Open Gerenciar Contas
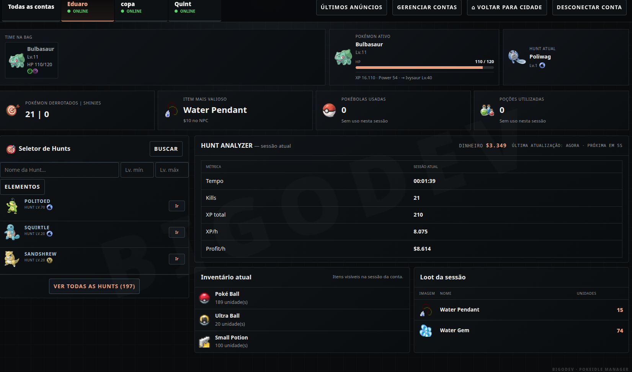 [x=427, y=7]
